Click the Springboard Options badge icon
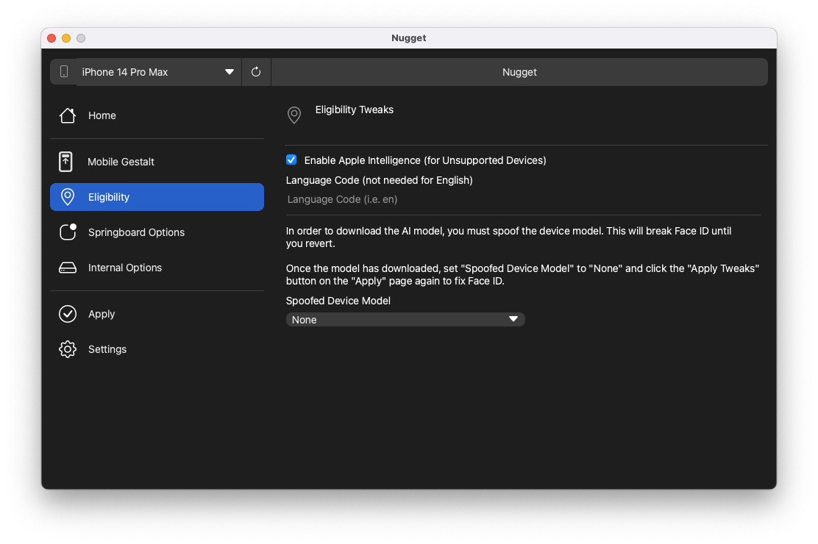This screenshot has width=818, height=544. pyautogui.click(x=68, y=232)
